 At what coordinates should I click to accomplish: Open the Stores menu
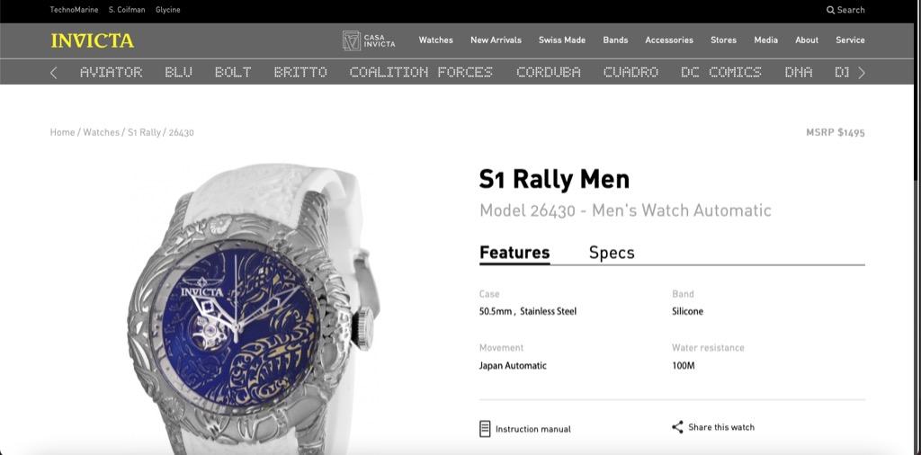click(724, 40)
